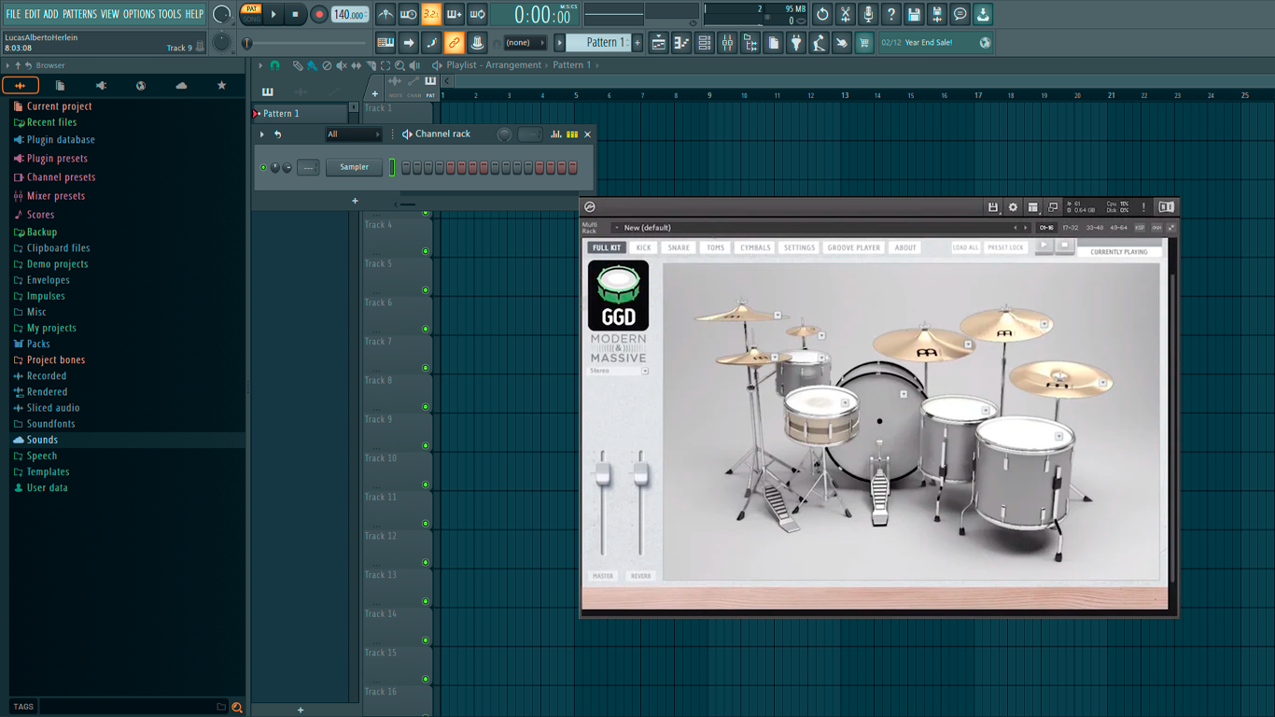
Task: Switch to the CYMBALS tab
Action: (x=755, y=247)
